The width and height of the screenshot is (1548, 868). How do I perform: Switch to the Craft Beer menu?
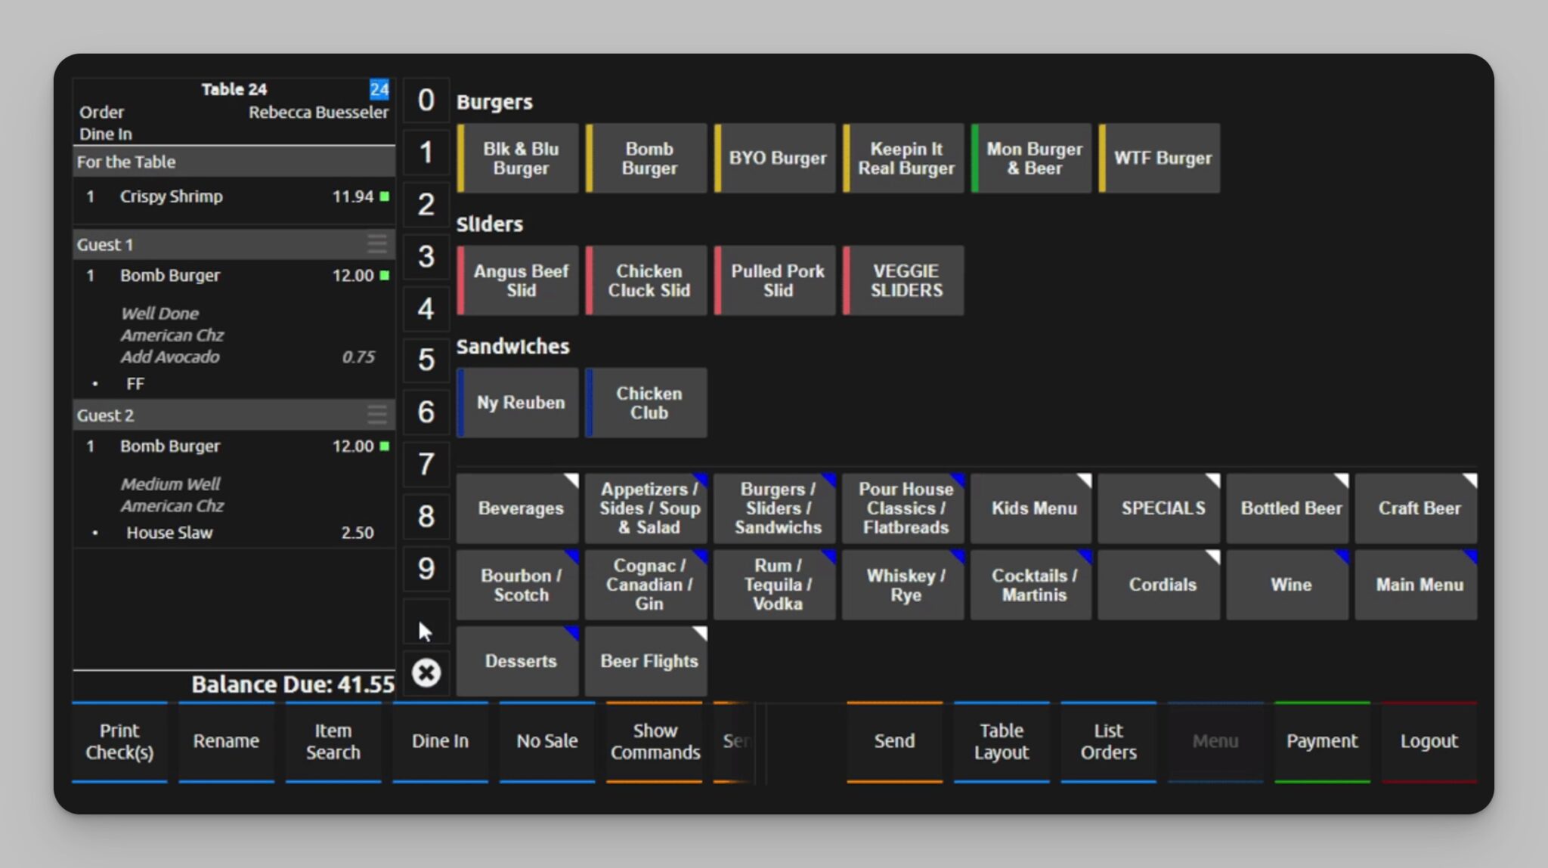[x=1419, y=508]
